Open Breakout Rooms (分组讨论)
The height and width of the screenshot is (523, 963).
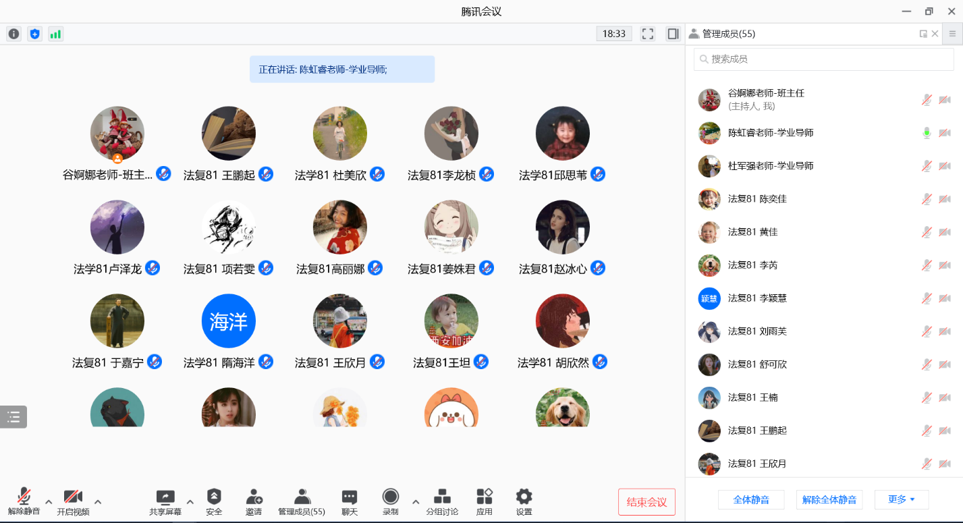pyautogui.click(x=442, y=498)
